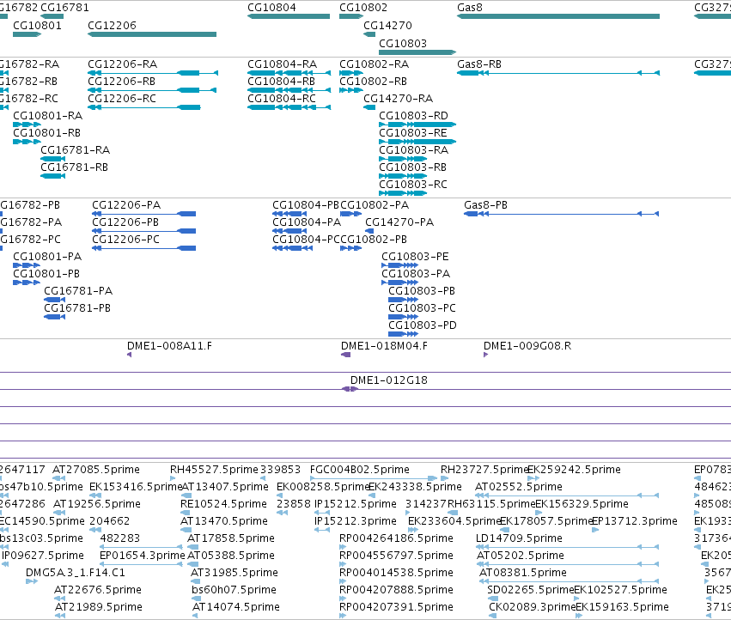Select protein CG14270-PA
This screenshot has height=620, width=731.
tap(369, 231)
